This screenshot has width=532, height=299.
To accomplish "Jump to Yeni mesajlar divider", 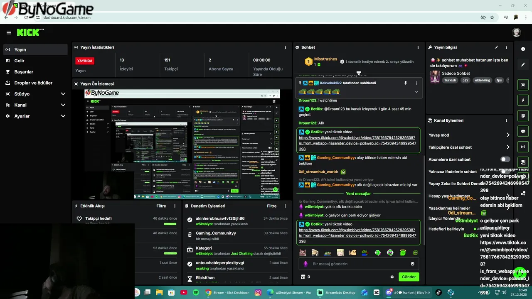I will click(x=358, y=194).
